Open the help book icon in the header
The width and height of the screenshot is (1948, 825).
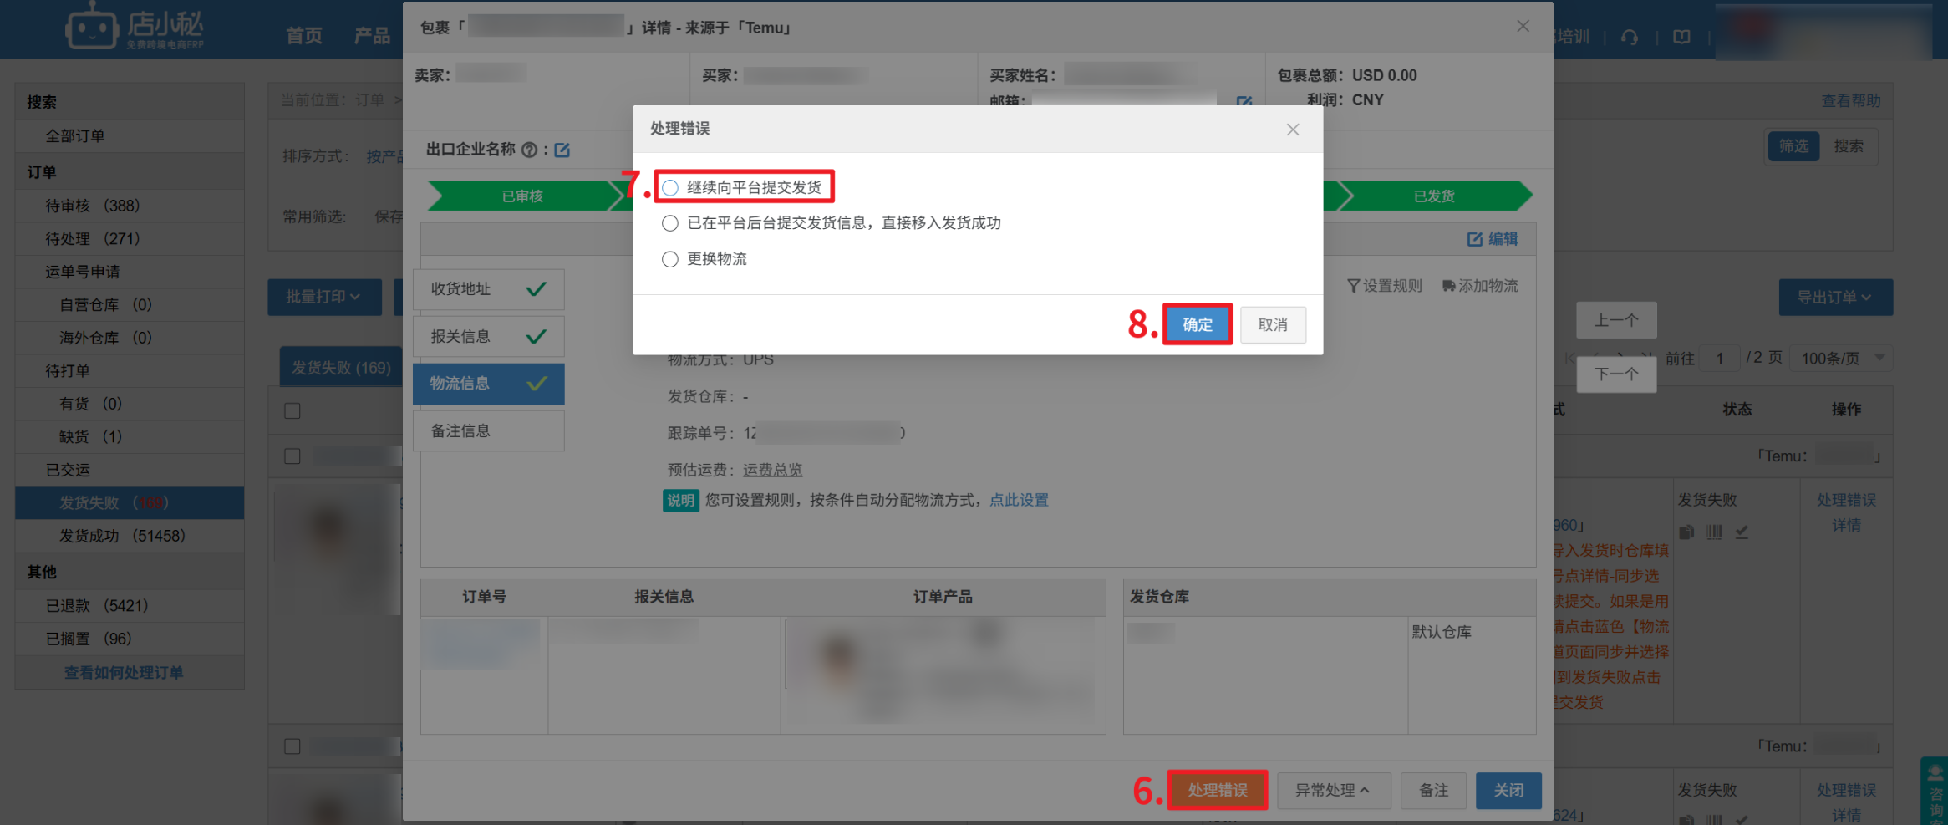coord(1681,37)
